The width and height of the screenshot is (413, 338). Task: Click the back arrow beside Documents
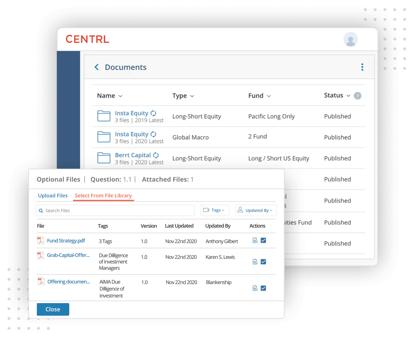pyautogui.click(x=97, y=67)
